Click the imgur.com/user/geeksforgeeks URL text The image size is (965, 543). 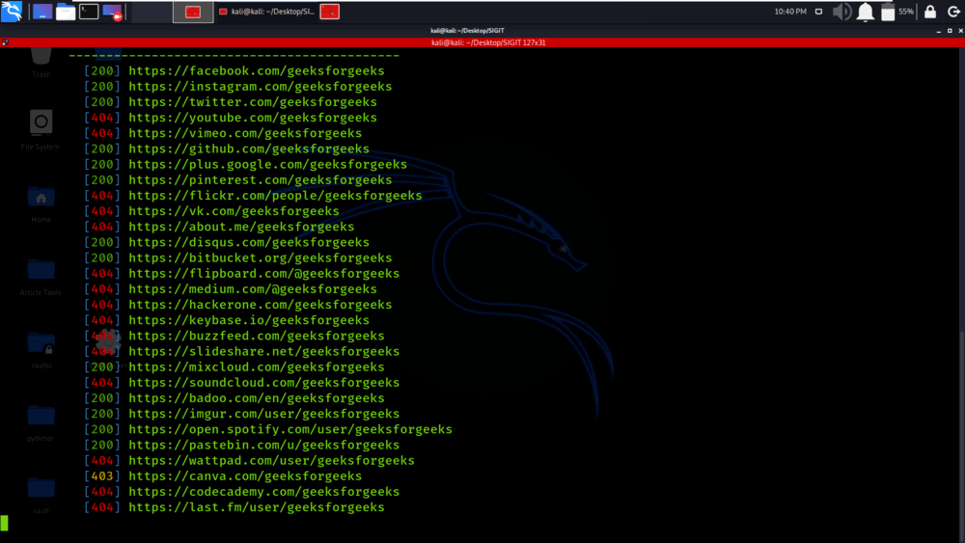click(x=264, y=413)
